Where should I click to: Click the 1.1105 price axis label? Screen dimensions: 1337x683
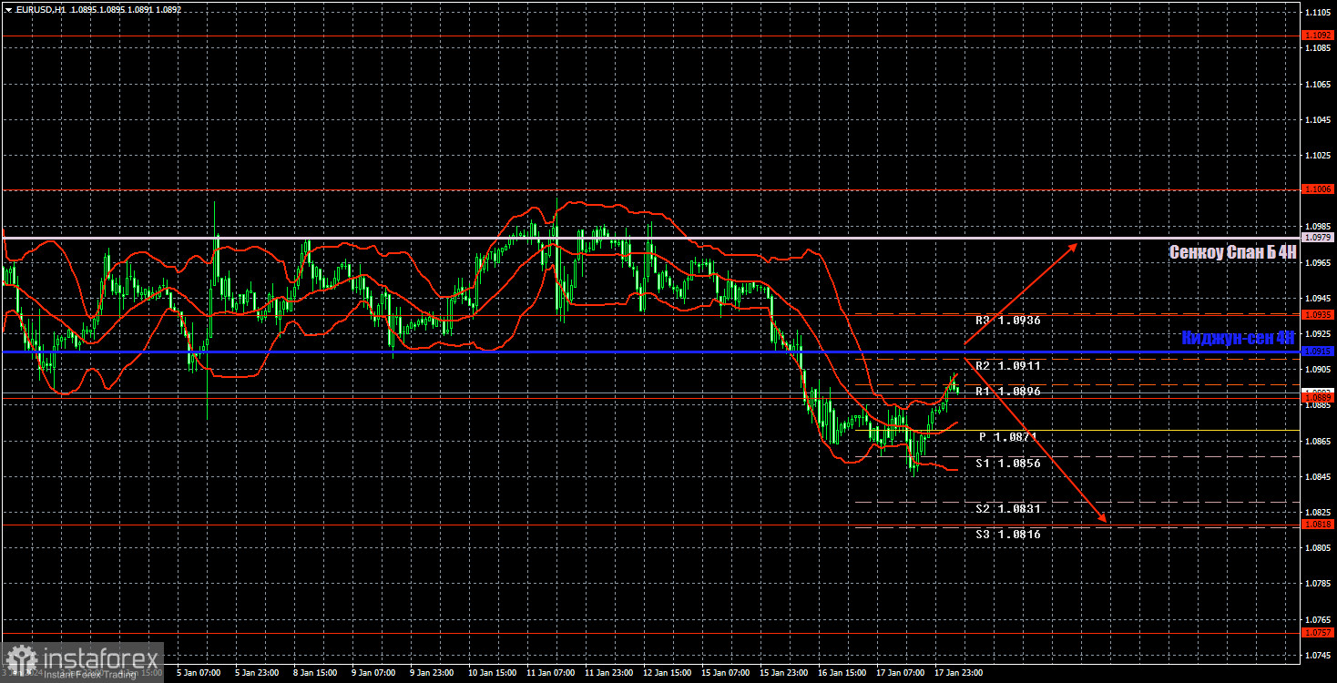[x=1319, y=12]
